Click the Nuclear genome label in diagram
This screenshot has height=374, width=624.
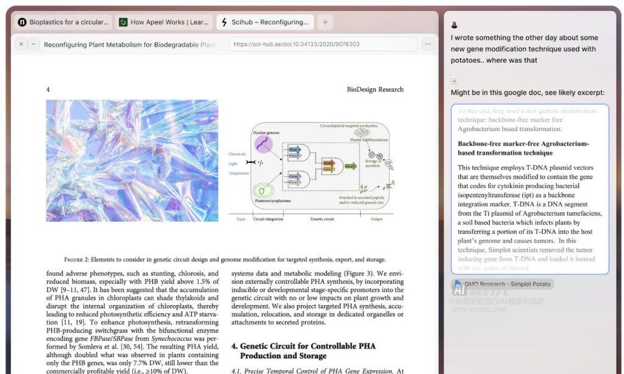click(266, 133)
